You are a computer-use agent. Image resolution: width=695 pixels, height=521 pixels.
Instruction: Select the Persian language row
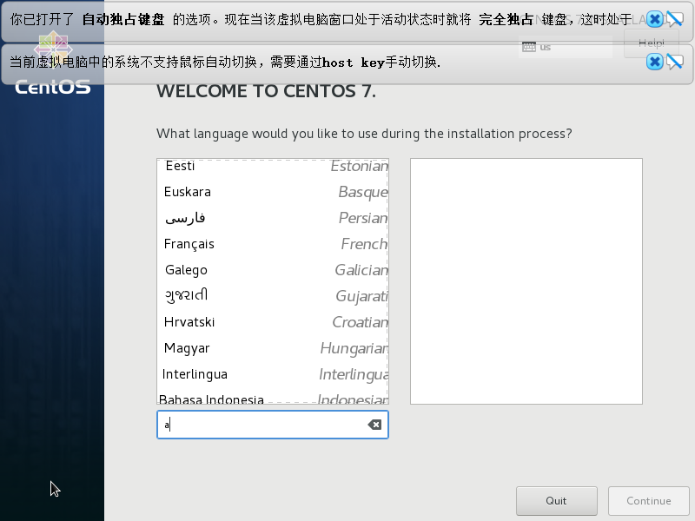pos(273,218)
